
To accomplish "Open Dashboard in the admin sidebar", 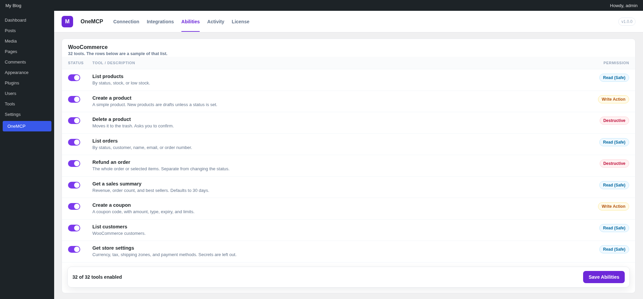I will 27,20.
